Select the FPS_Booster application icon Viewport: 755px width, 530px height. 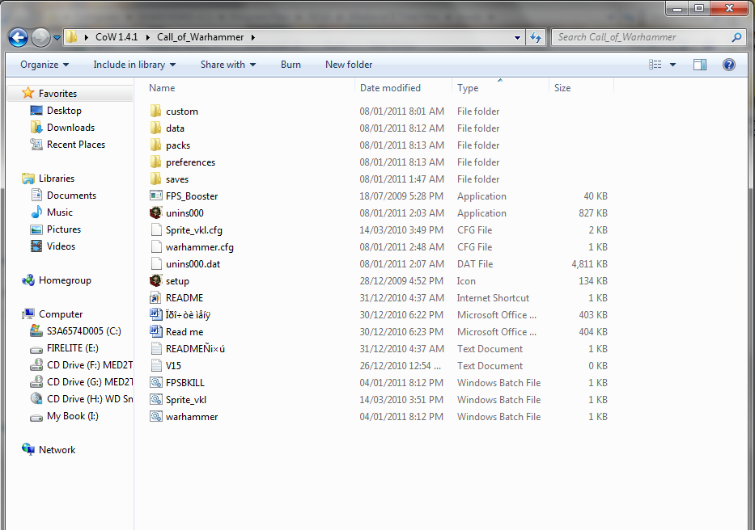coord(156,196)
